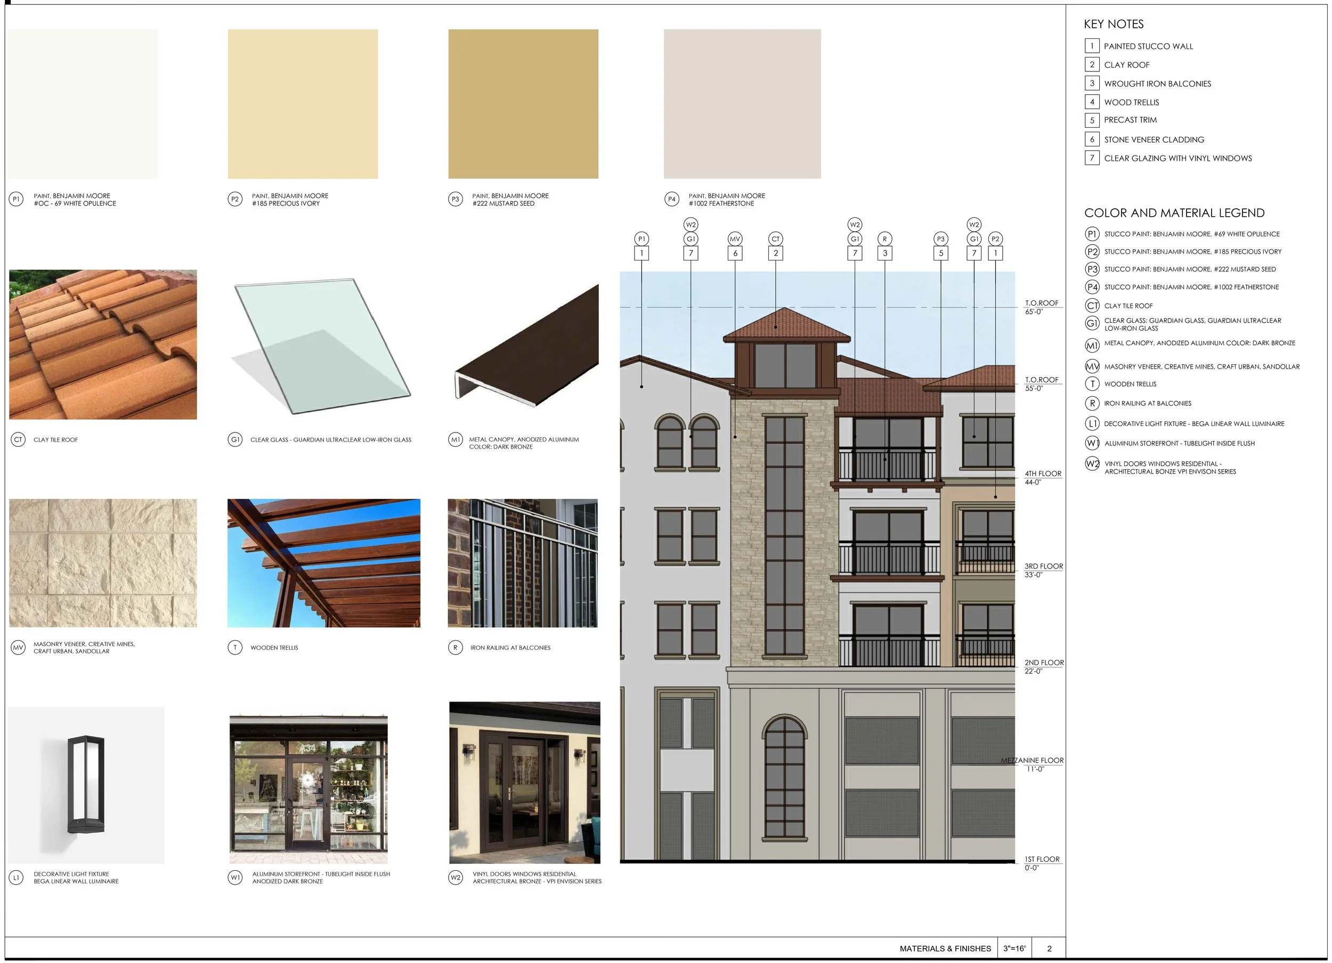Viewport: 1332px width, 963px height.
Task: Click the P2 Precious Ivory swatch
Action: (303, 104)
